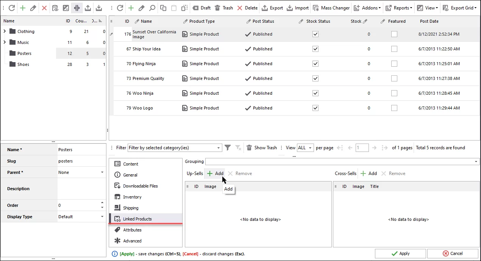Switch to the Inventory tab

click(132, 197)
